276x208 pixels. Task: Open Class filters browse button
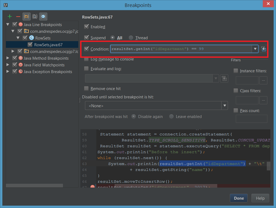pyautogui.click(x=263, y=100)
